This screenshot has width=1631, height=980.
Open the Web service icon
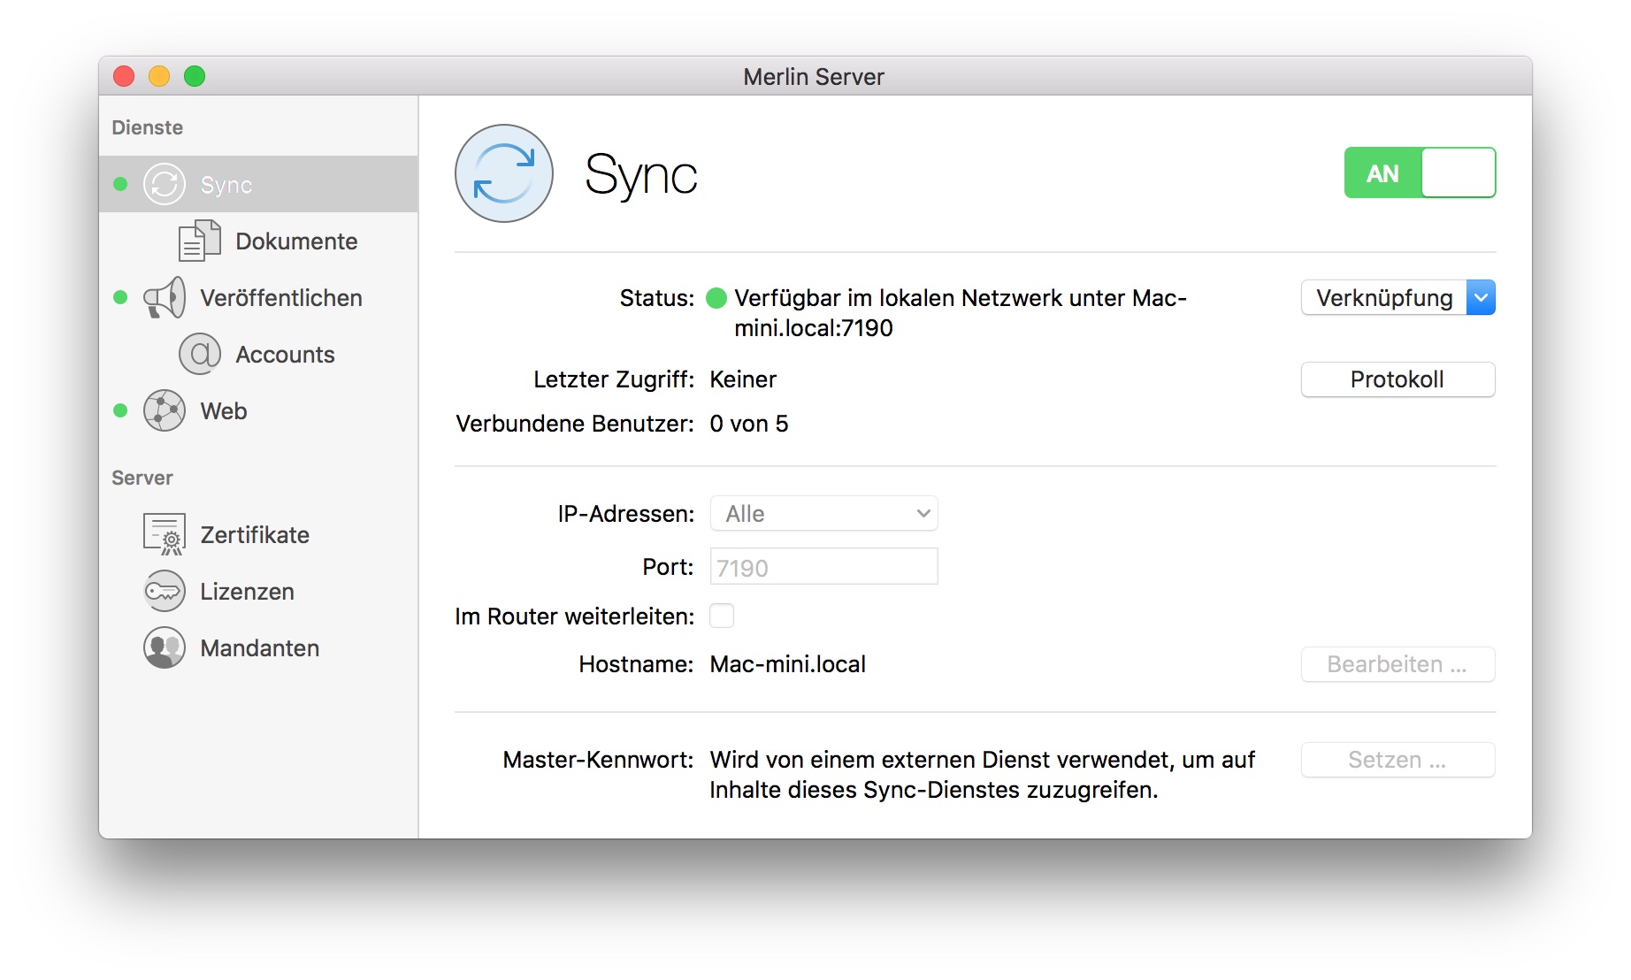tap(165, 410)
